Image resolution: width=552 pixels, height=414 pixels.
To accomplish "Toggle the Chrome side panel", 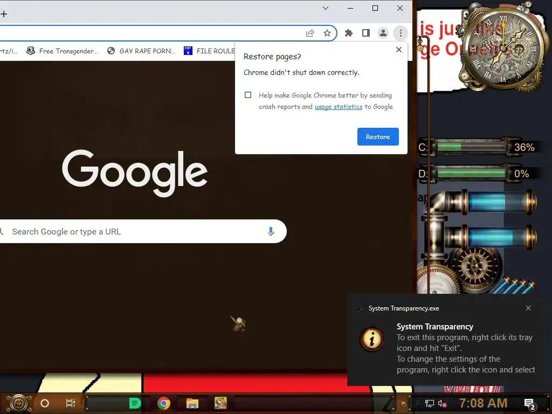I will coord(366,33).
